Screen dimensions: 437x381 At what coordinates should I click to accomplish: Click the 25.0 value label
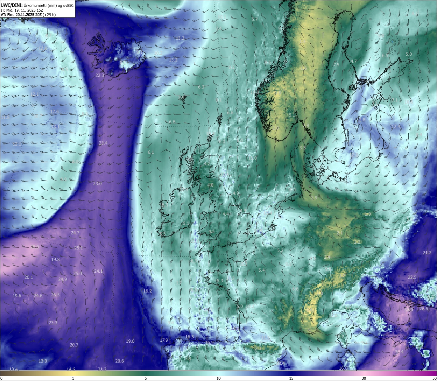pos(77,274)
